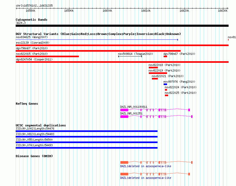This screenshot has height=186, width=236.
Task: Select duplication label %ID:90.1002|Length:54476
Action: (x=35, y=129)
